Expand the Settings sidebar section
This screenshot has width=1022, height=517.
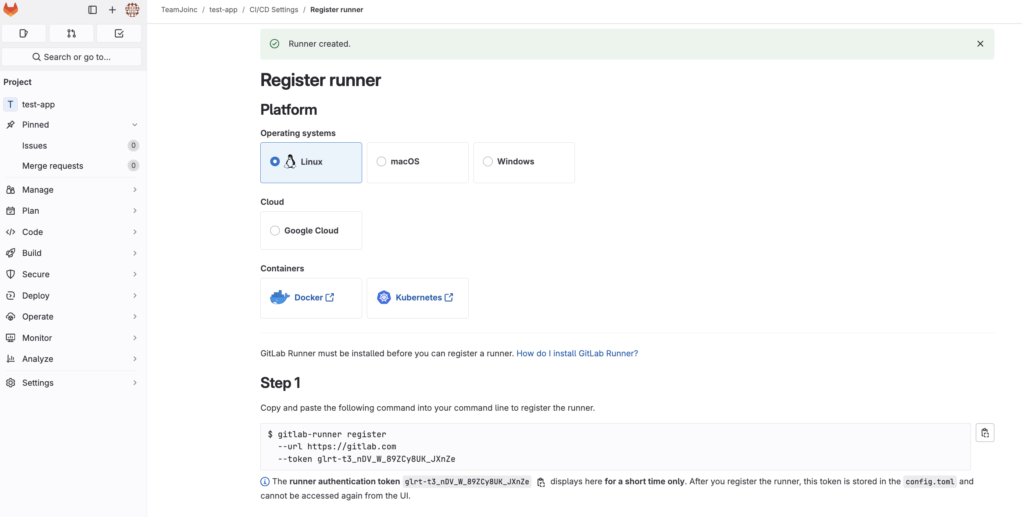pos(38,382)
